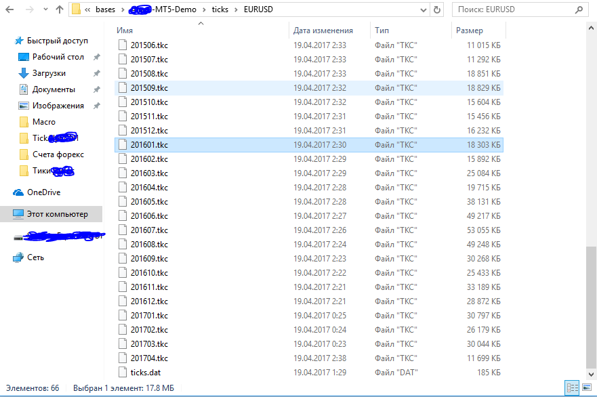Select file 201702.tkc
Screen dimensions: 597x397
point(309,330)
